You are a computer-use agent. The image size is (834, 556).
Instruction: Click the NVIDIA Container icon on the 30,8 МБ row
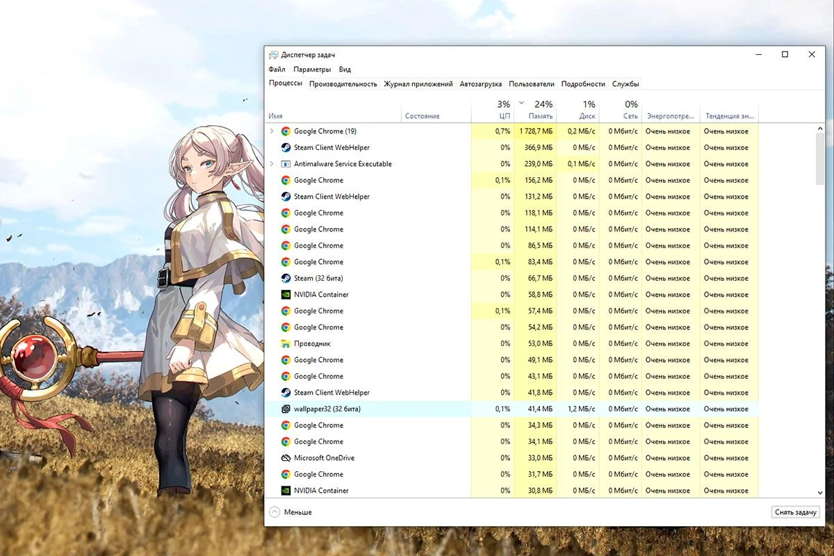286,491
